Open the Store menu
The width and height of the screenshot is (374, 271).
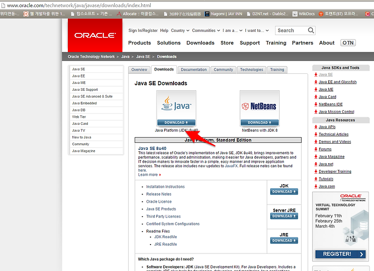coord(227,43)
